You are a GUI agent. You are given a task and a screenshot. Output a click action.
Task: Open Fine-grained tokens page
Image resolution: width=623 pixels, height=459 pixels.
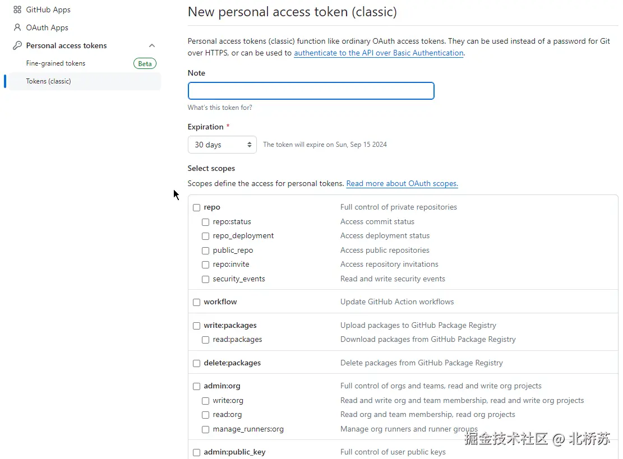click(56, 63)
